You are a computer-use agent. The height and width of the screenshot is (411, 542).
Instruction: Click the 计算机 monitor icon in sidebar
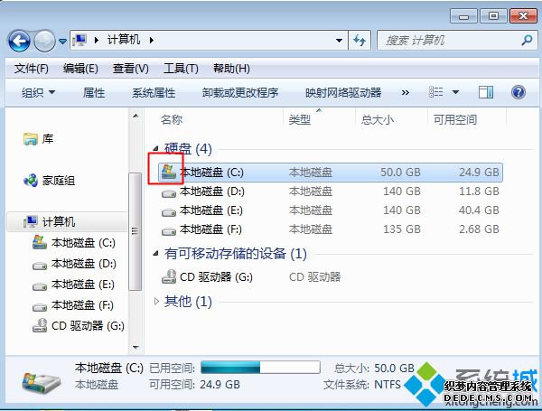(31, 221)
